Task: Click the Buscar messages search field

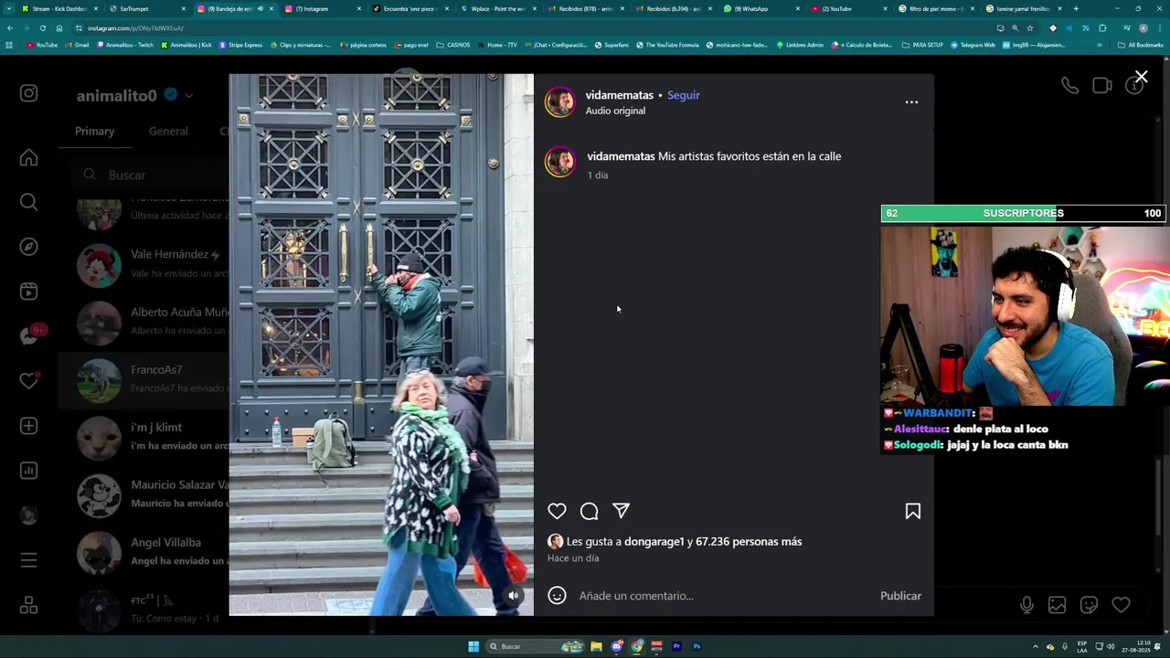Action: (151, 175)
